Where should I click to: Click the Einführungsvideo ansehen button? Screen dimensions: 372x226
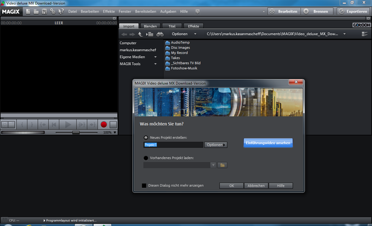point(268,143)
